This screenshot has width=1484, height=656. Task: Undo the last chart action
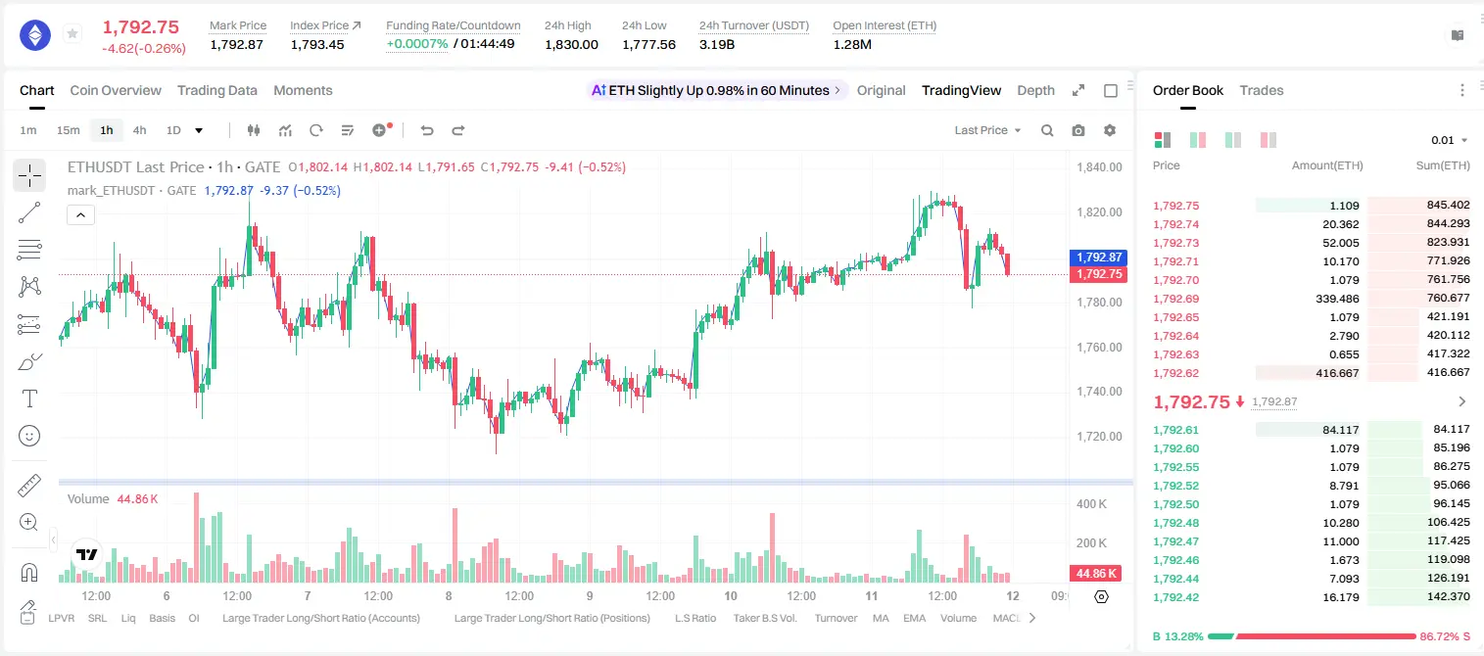click(x=426, y=130)
